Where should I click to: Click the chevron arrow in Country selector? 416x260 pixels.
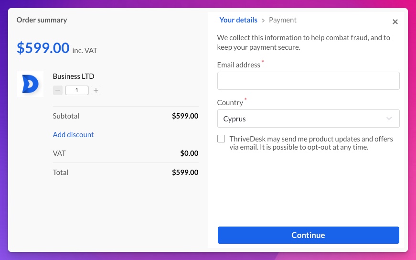[x=389, y=119]
